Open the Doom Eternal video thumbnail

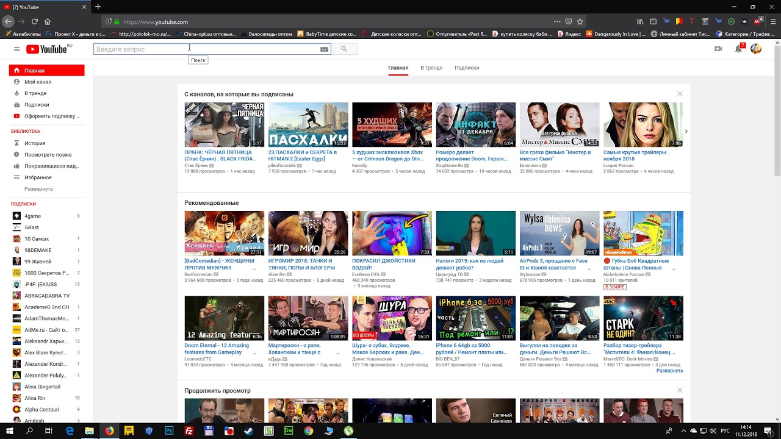click(x=225, y=318)
